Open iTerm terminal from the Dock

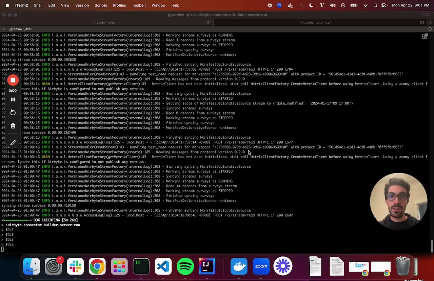(141, 266)
